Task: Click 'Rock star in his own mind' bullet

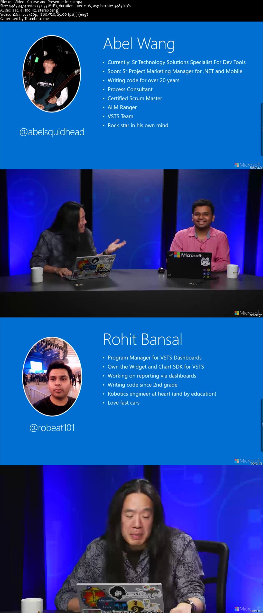Action: coord(138,125)
